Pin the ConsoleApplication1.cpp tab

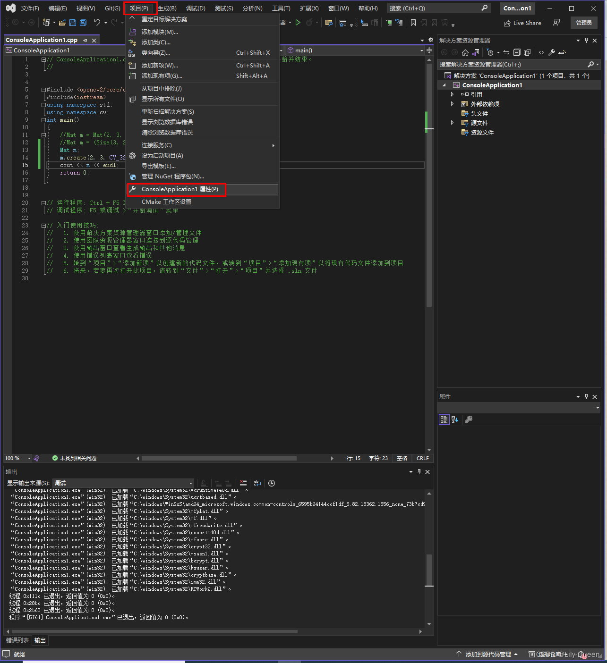[85, 40]
